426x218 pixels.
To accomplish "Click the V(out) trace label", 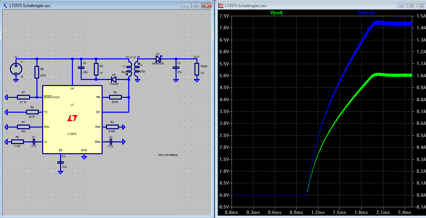I will (x=276, y=13).
